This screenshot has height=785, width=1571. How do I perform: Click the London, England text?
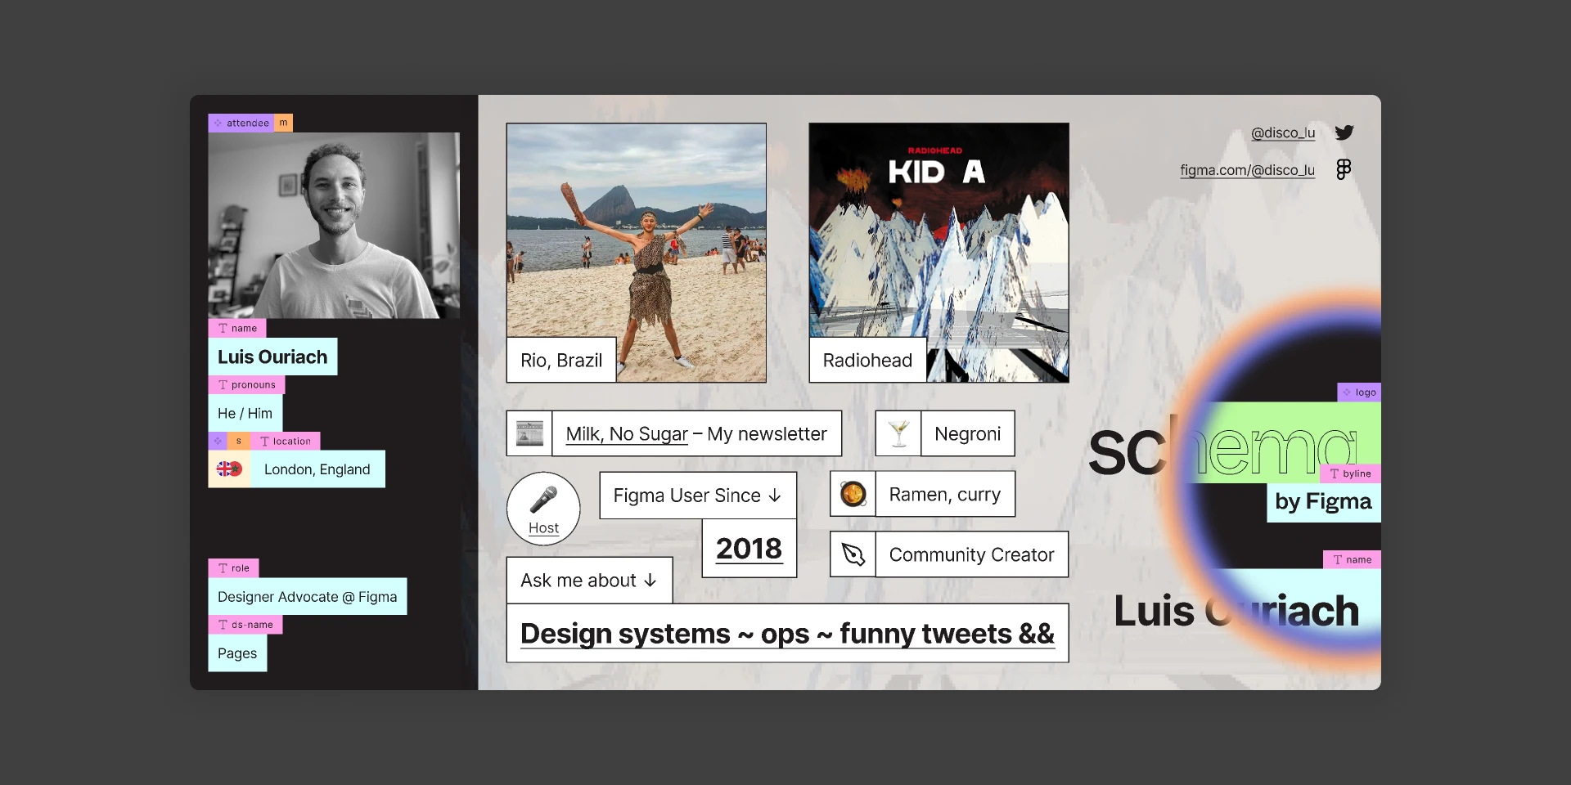317,469
